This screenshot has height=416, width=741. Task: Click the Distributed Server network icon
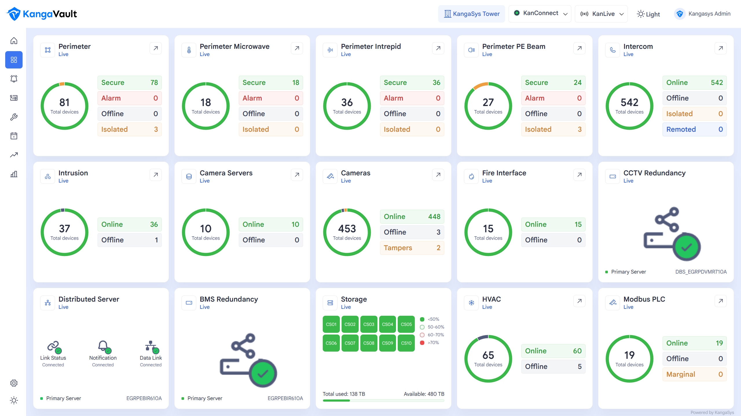[48, 303]
